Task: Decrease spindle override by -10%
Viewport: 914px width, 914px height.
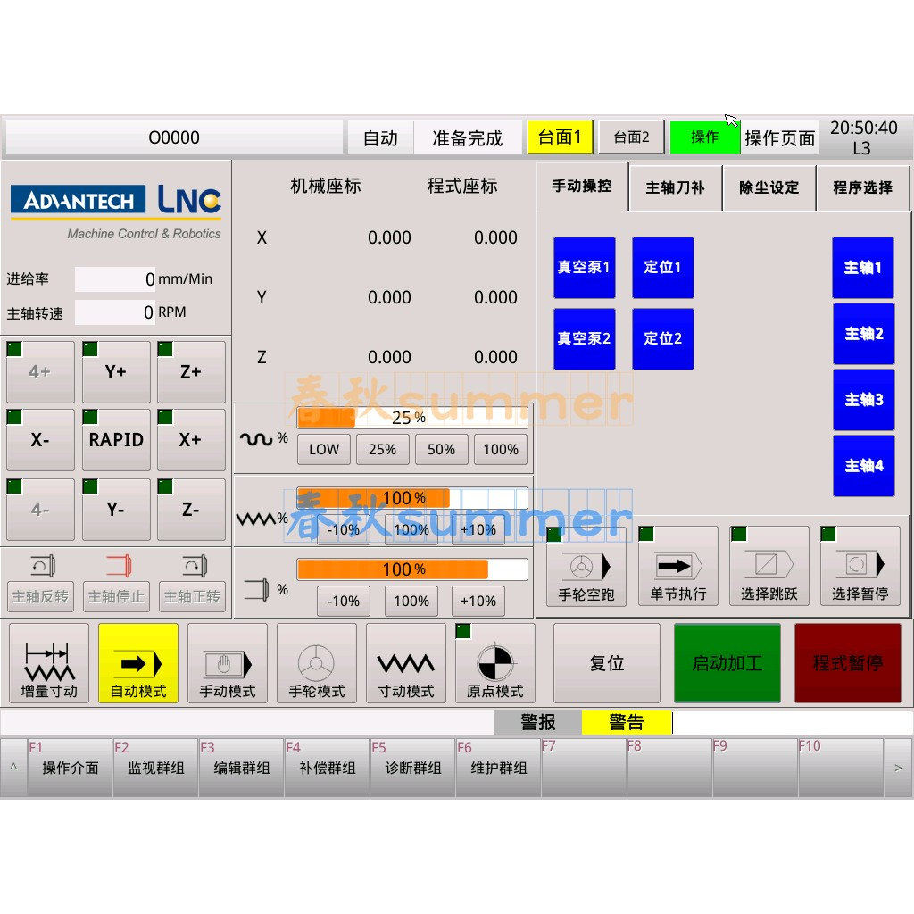Action: click(x=344, y=601)
